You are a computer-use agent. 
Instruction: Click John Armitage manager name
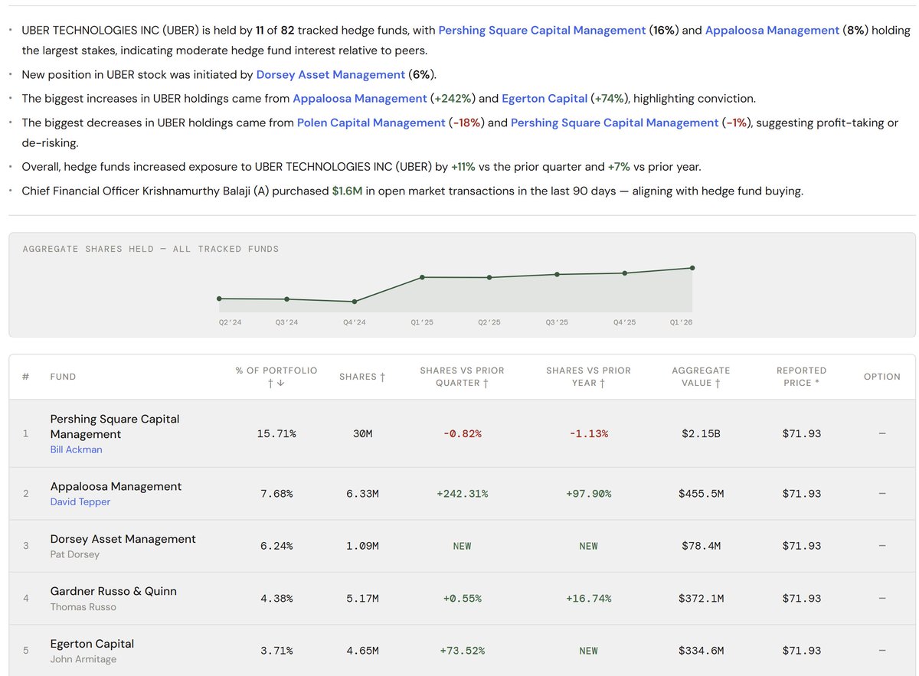(83, 659)
